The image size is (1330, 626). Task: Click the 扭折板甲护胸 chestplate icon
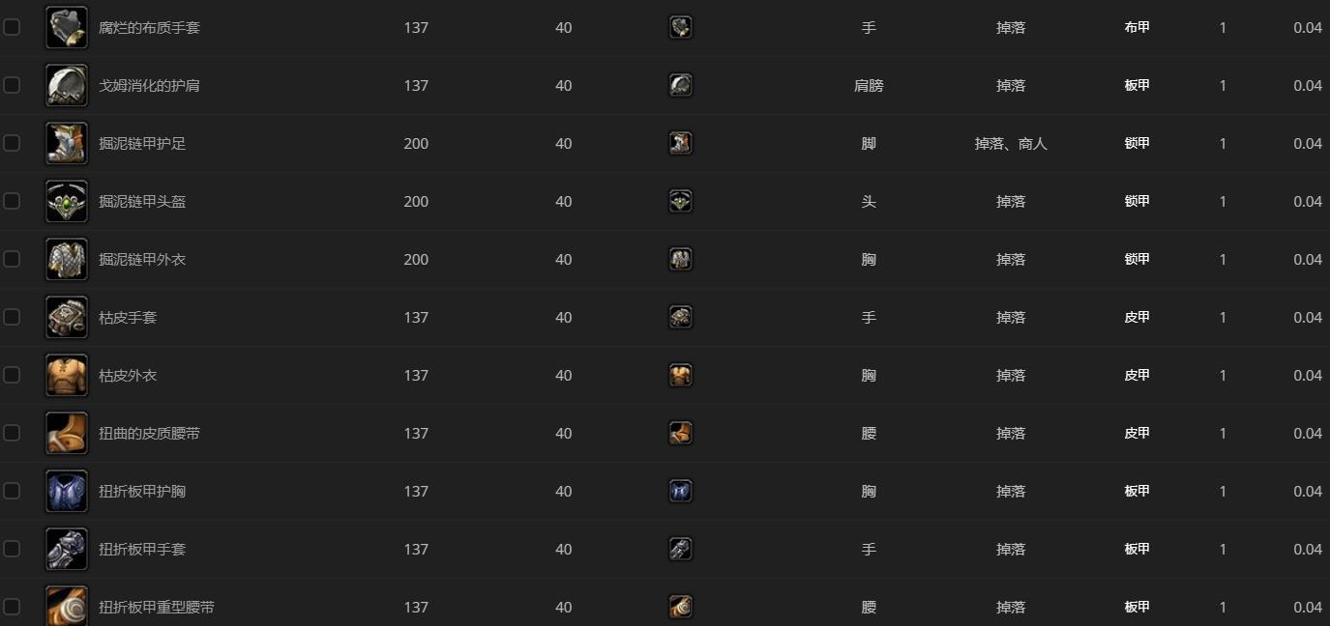coord(67,491)
